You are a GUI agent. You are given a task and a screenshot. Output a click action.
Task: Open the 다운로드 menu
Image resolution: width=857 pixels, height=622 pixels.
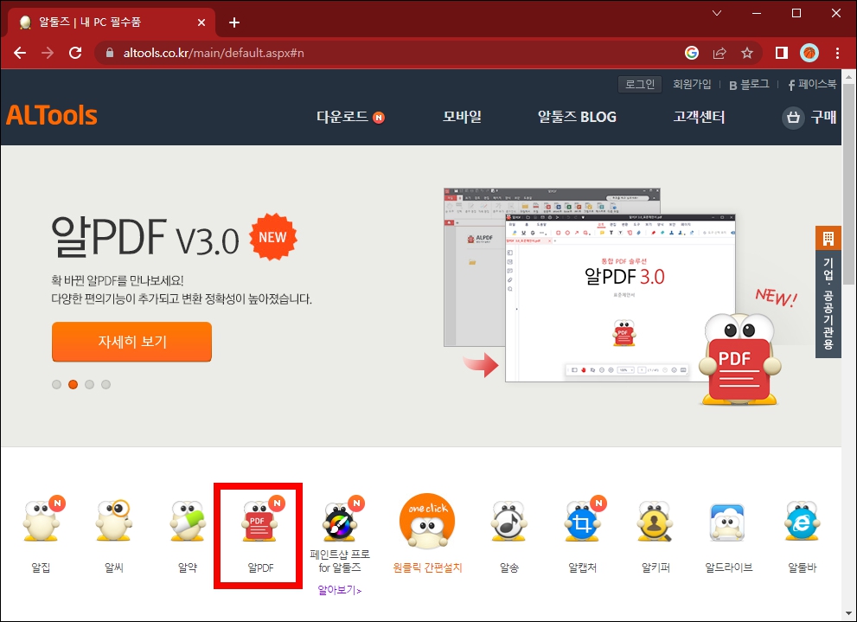345,117
